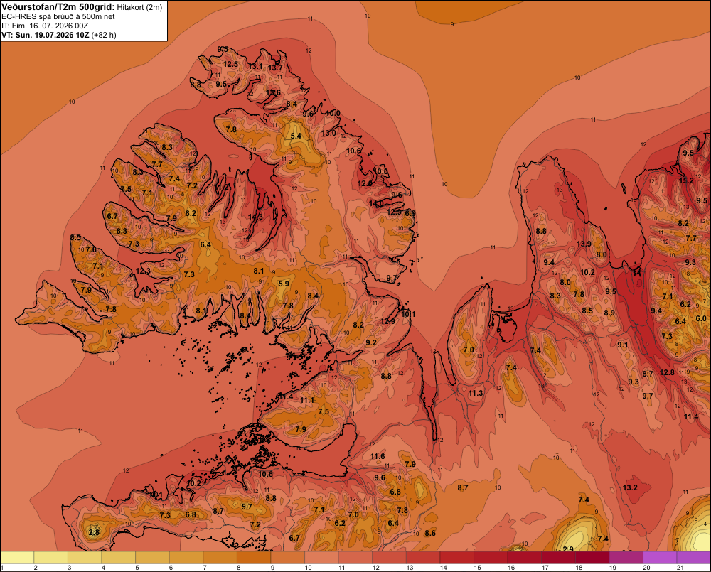Click the 13.9 temperature value
The width and height of the screenshot is (711, 572).
click(x=584, y=244)
